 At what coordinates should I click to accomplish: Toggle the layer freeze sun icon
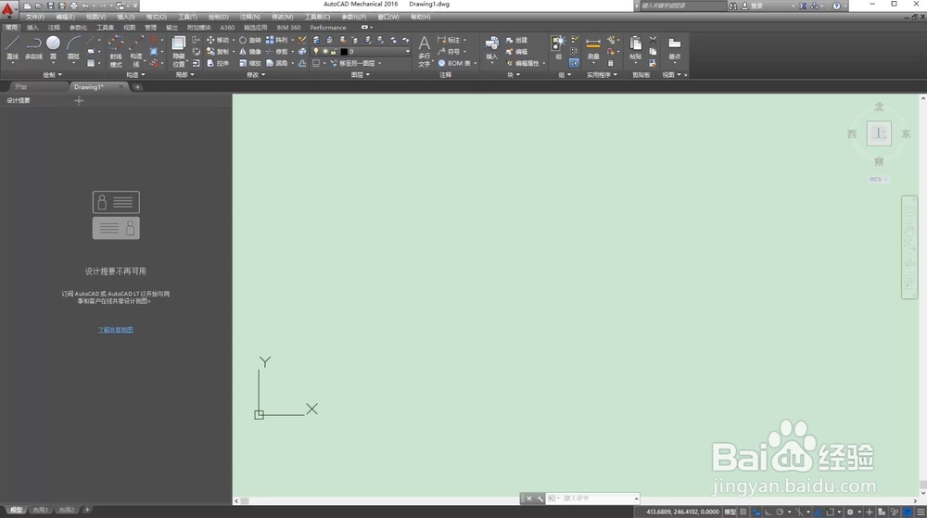(x=325, y=51)
